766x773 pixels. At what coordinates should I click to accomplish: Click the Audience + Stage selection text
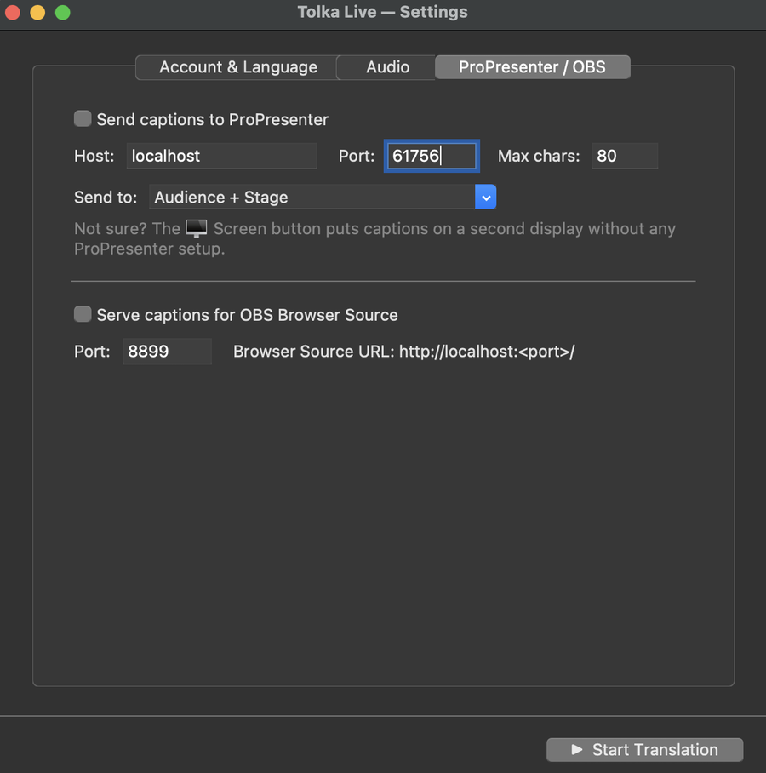tap(220, 198)
